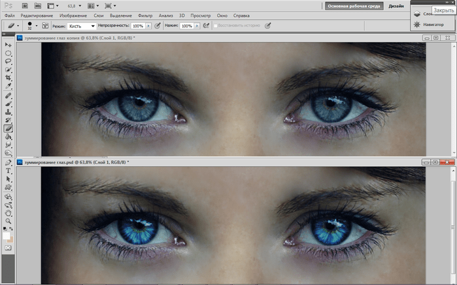Image resolution: width=457 pixels, height=285 pixels.
Task: Open the Слои menu
Action: (x=99, y=16)
